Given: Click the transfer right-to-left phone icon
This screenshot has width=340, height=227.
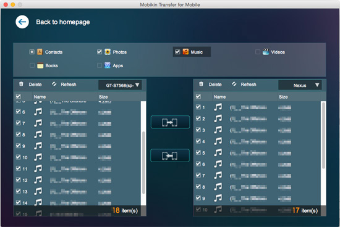Looking at the screenshot, I should coord(170,155).
